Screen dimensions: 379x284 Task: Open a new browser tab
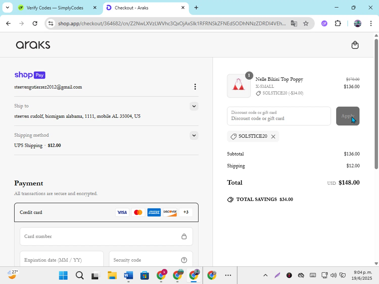[x=196, y=8]
